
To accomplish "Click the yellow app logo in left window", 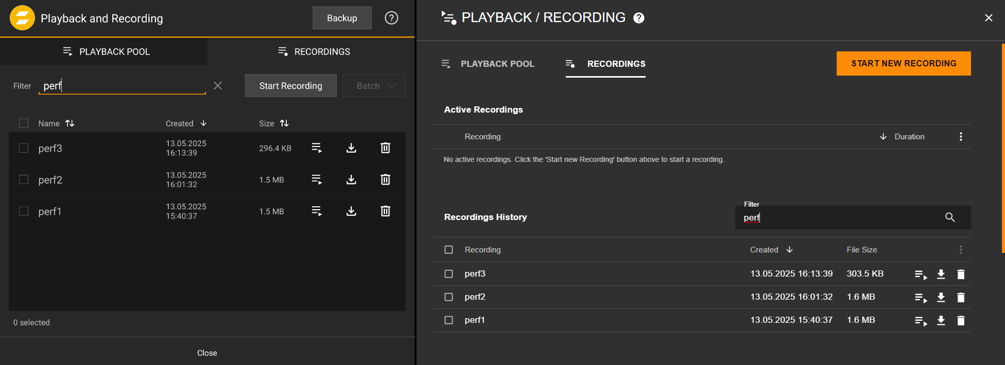I will 22,18.
